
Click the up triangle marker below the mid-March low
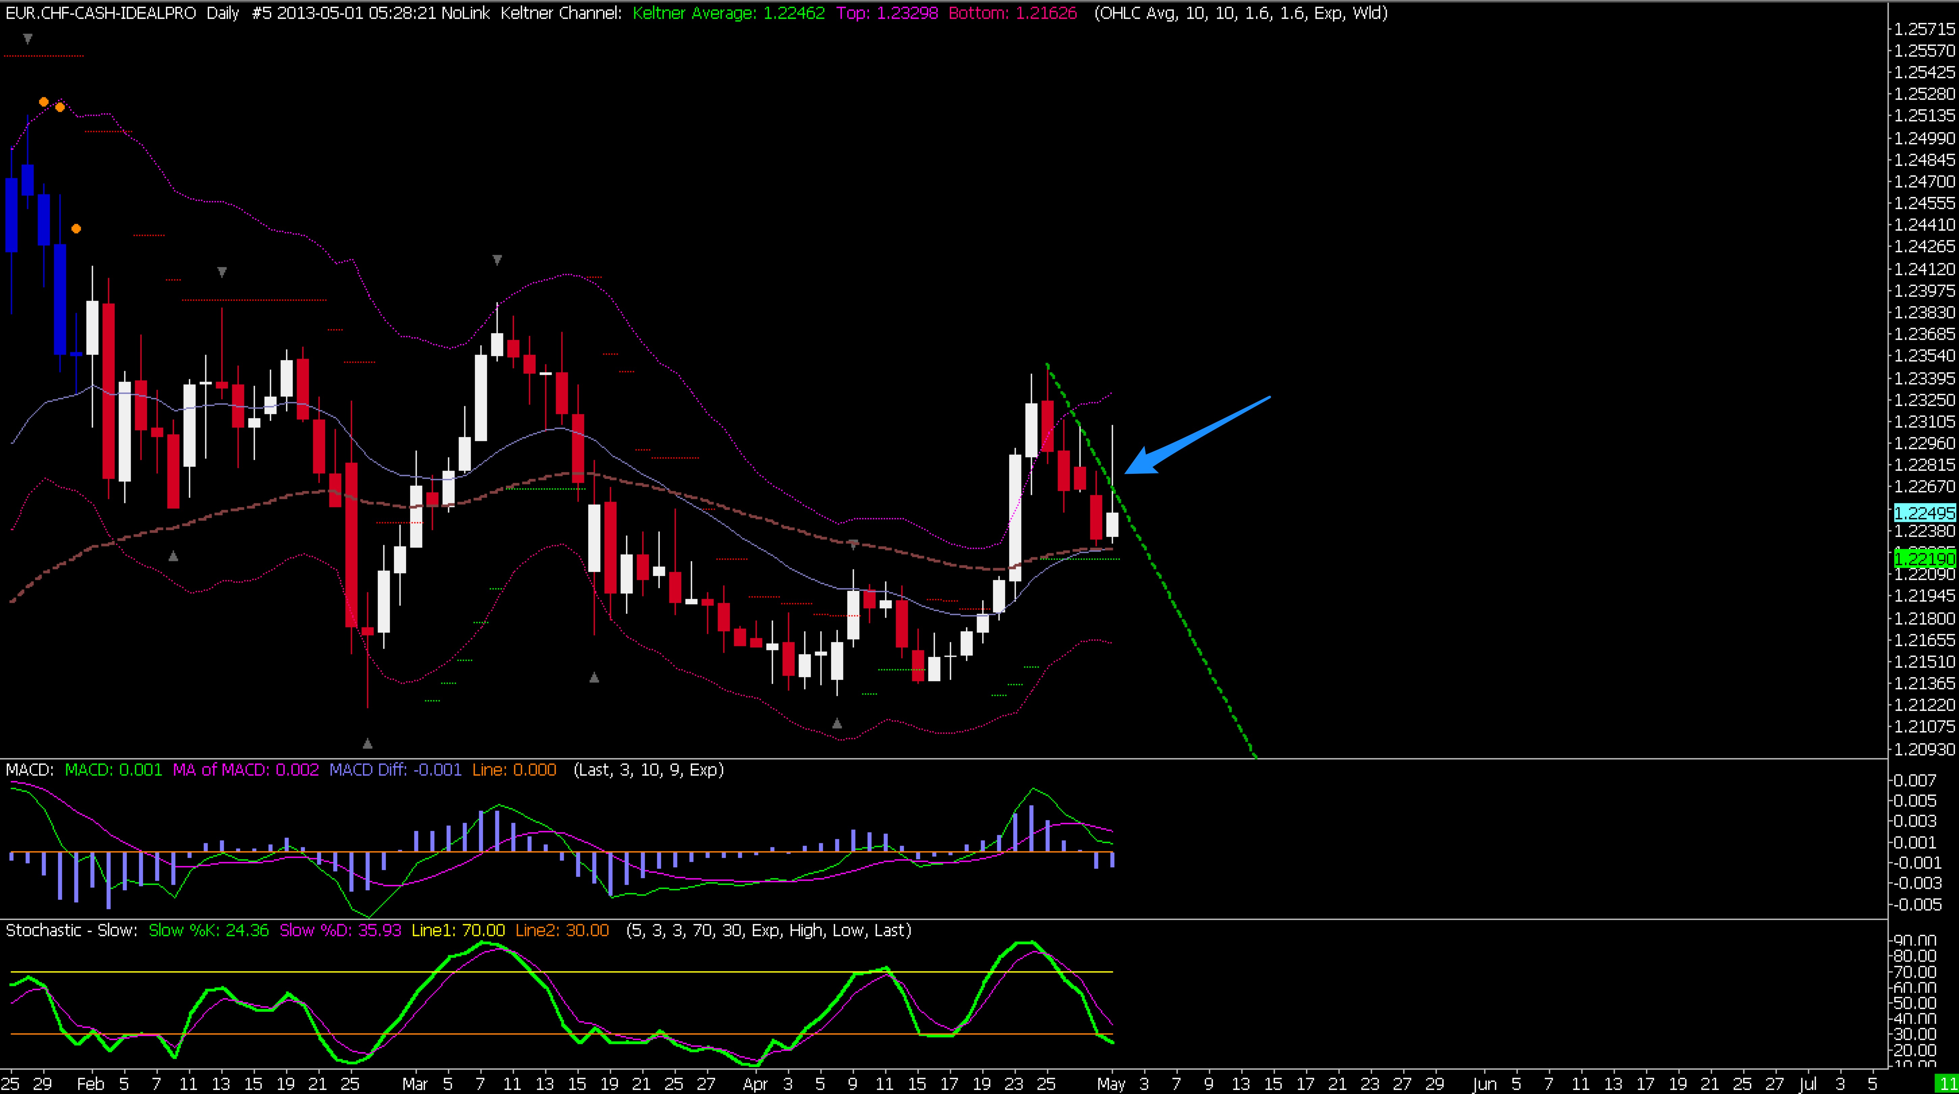coord(594,676)
